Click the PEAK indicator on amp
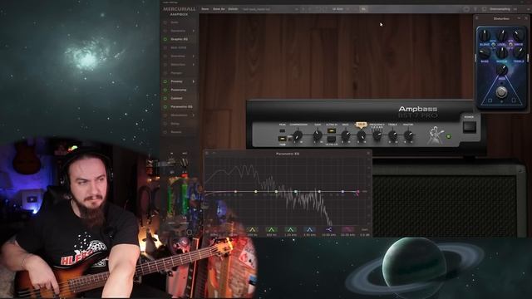 [283, 130]
